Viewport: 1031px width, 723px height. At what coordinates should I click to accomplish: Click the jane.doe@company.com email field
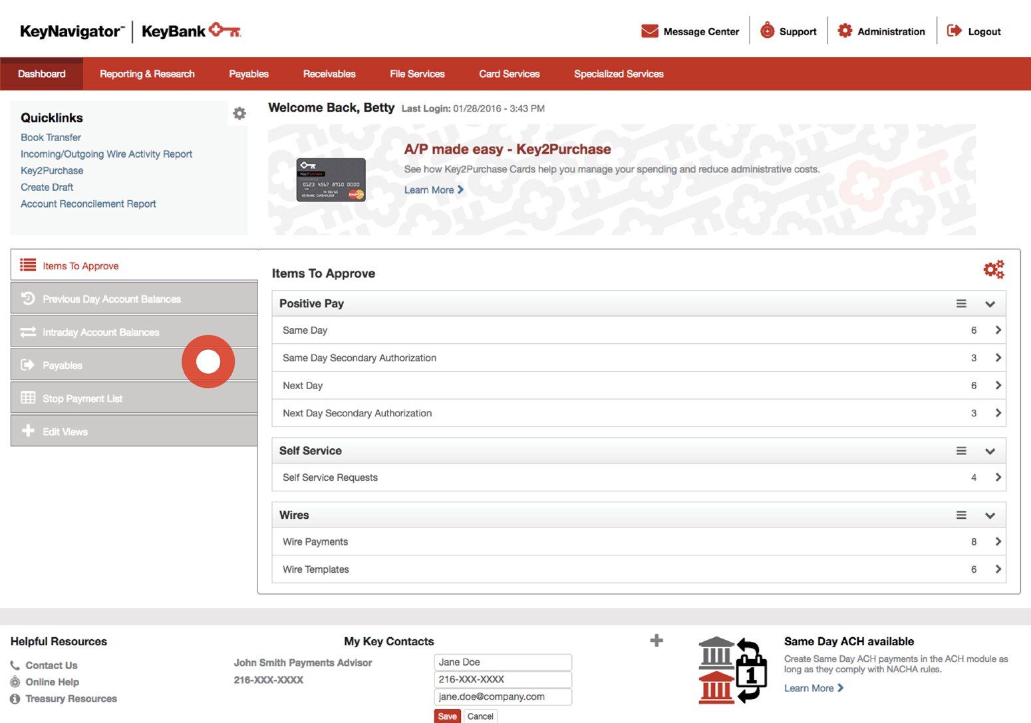click(503, 696)
